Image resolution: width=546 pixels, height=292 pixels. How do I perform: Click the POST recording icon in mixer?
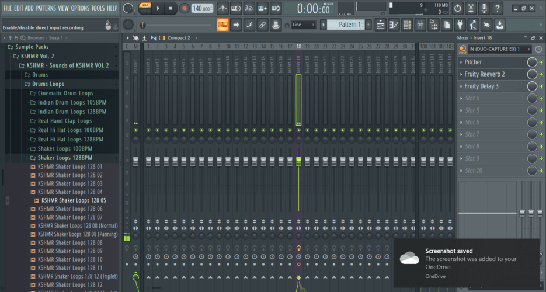(x=462, y=50)
